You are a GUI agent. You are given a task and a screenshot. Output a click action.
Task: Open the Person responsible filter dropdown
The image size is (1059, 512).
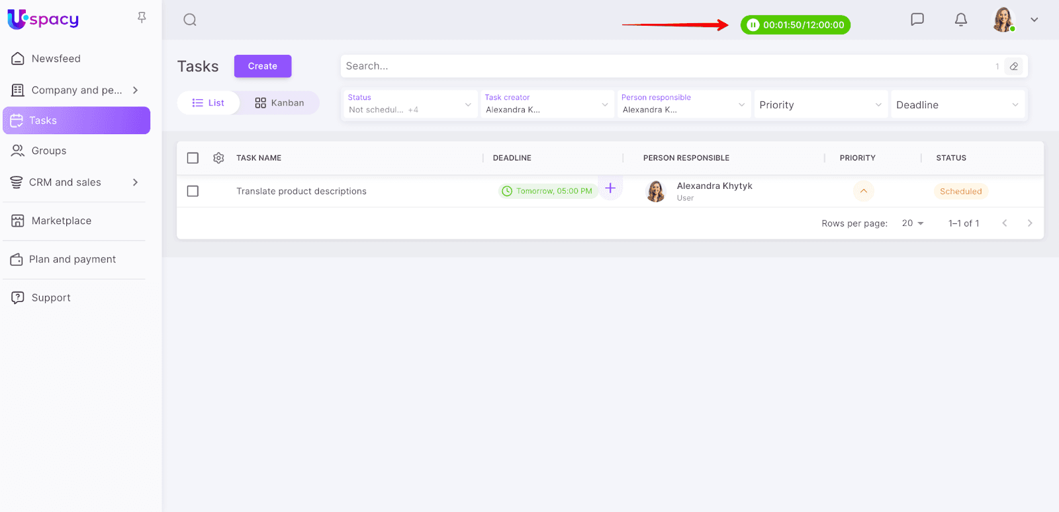[x=684, y=104]
